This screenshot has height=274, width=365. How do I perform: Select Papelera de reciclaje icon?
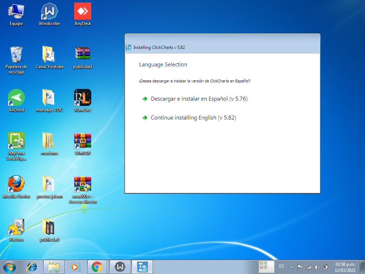pos(16,60)
